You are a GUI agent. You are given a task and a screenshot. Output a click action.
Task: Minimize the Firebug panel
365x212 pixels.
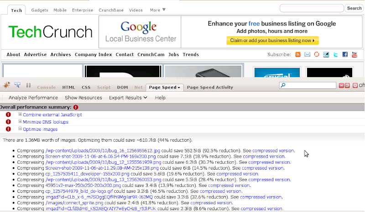(x=341, y=85)
